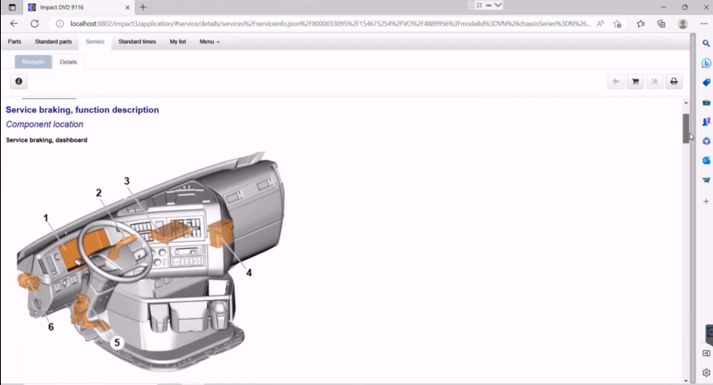
Task: Open the browser profile icon
Action: pyautogui.click(x=682, y=24)
